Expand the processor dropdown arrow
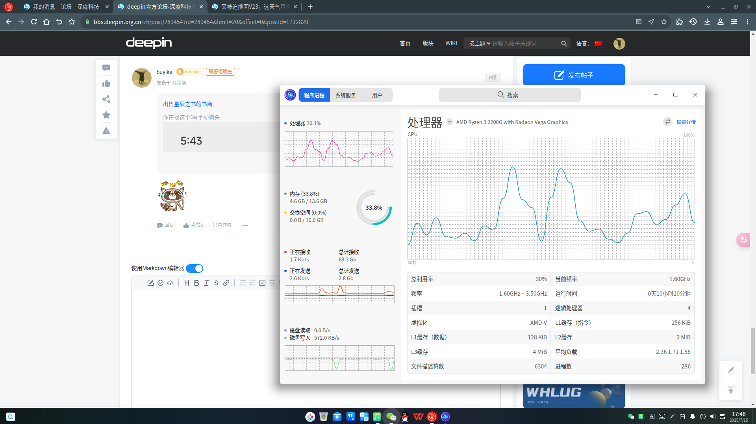 [449, 122]
